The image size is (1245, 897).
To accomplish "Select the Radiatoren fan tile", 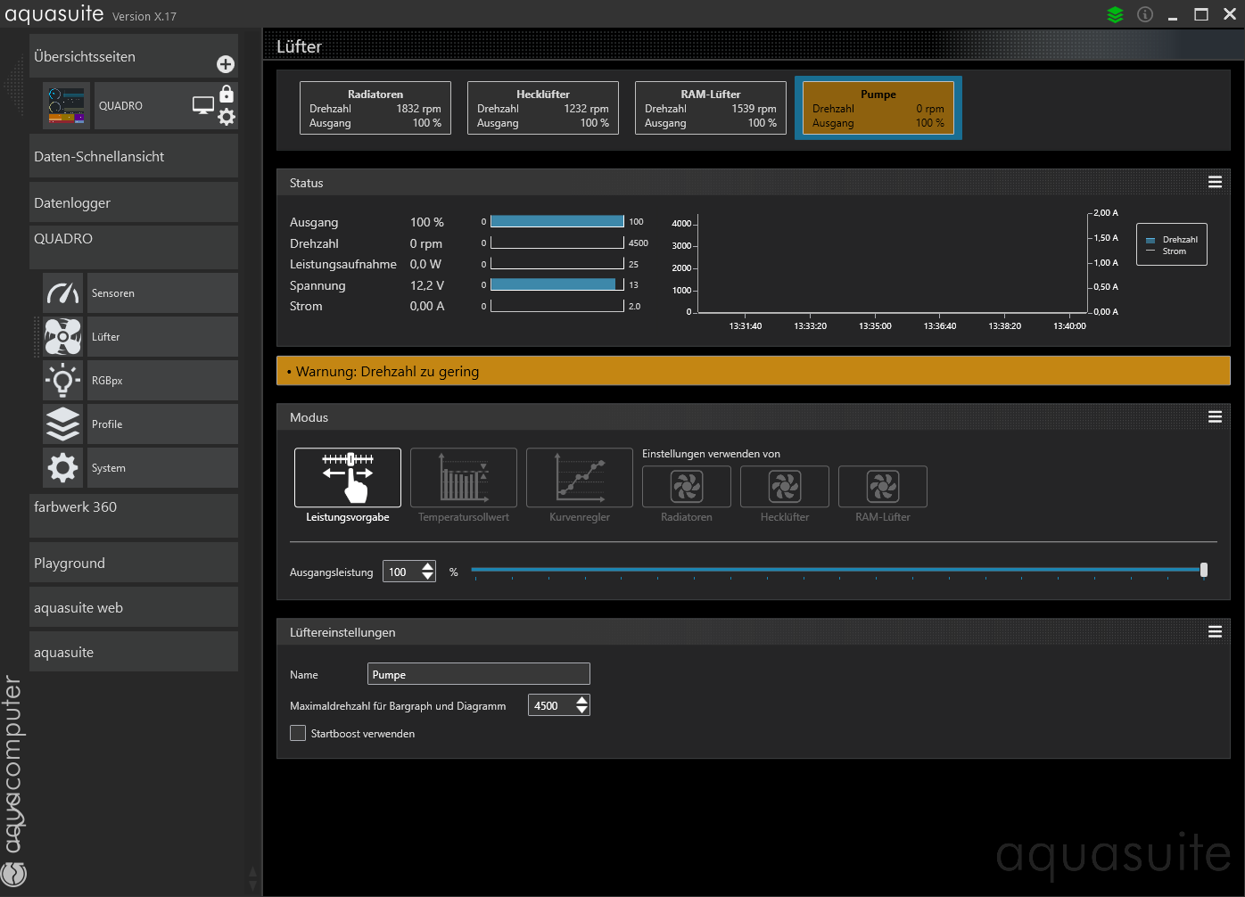I will (x=375, y=108).
